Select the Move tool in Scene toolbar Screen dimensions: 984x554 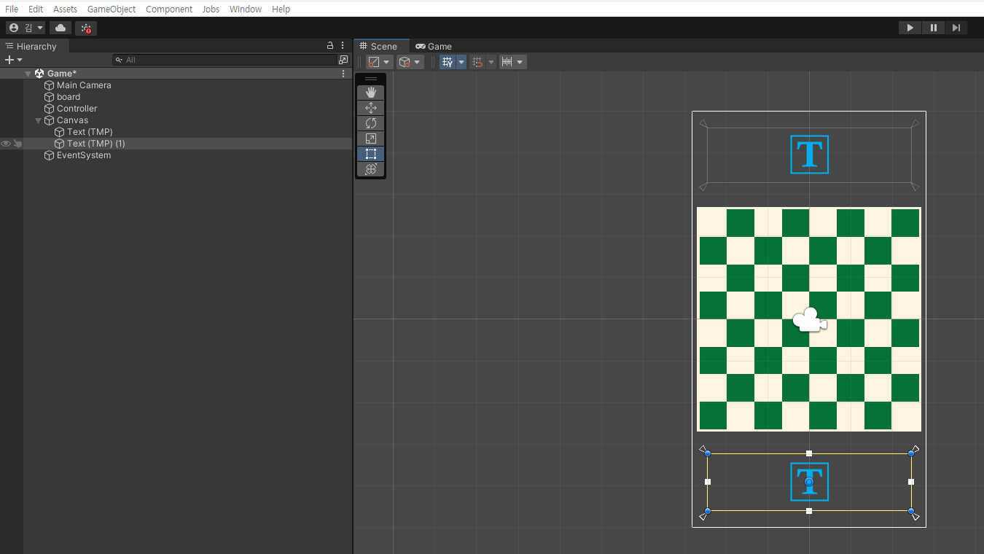pyautogui.click(x=370, y=108)
